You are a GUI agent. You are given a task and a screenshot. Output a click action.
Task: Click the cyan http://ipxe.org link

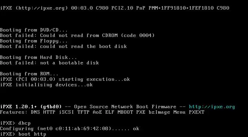pos(212,107)
